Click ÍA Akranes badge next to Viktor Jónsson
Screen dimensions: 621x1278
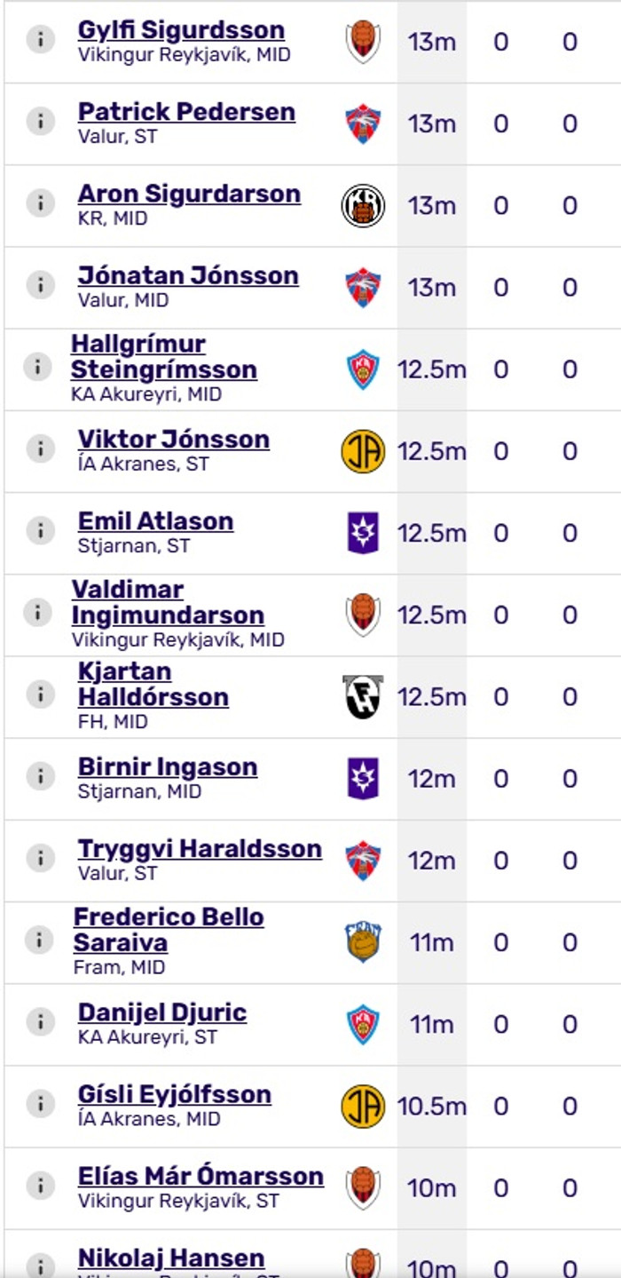click(363, 451)
